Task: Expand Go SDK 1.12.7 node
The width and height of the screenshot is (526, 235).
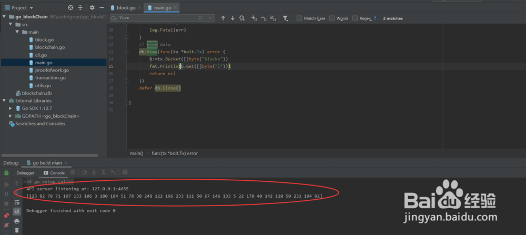Action: [11, 108]
